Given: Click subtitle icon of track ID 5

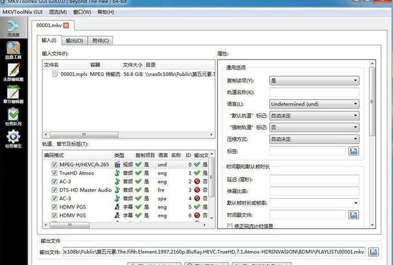Looking at the screenshot, I should [x=117, y=207].
